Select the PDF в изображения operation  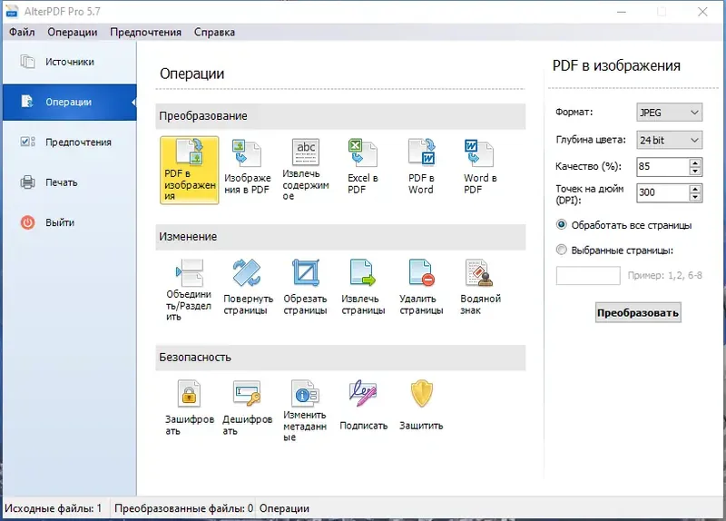(190, 170)
